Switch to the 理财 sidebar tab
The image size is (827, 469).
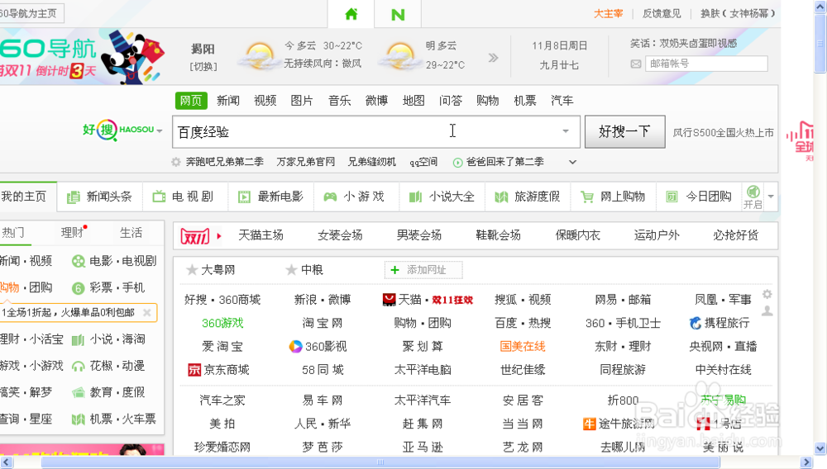pyautogui.click(x=72, y=233)
